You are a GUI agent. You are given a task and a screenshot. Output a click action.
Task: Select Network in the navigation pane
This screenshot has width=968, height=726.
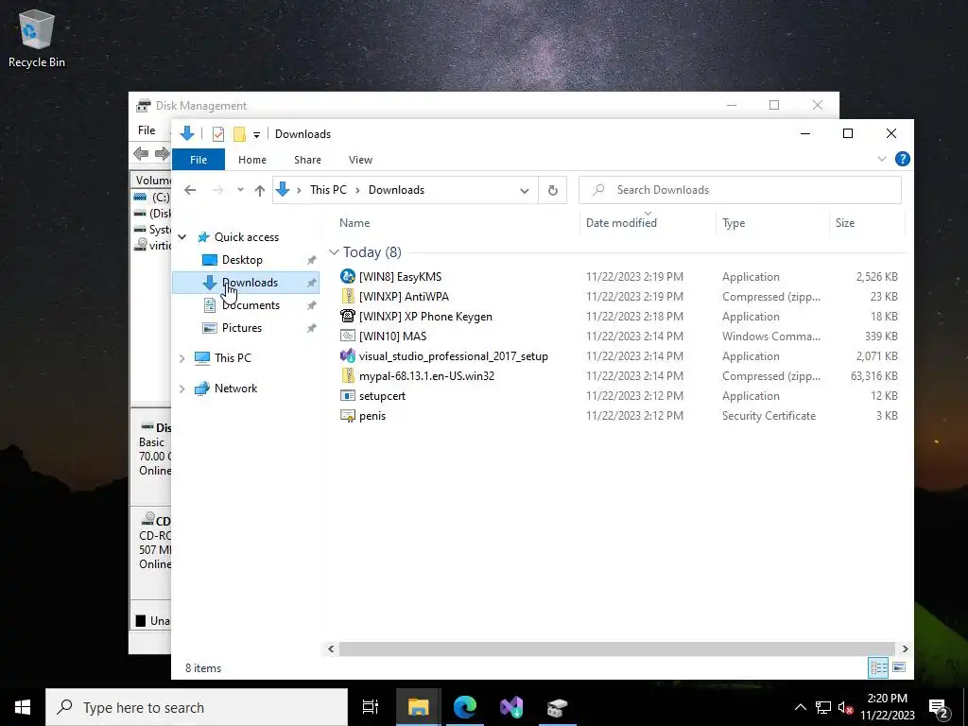point(235,389)
